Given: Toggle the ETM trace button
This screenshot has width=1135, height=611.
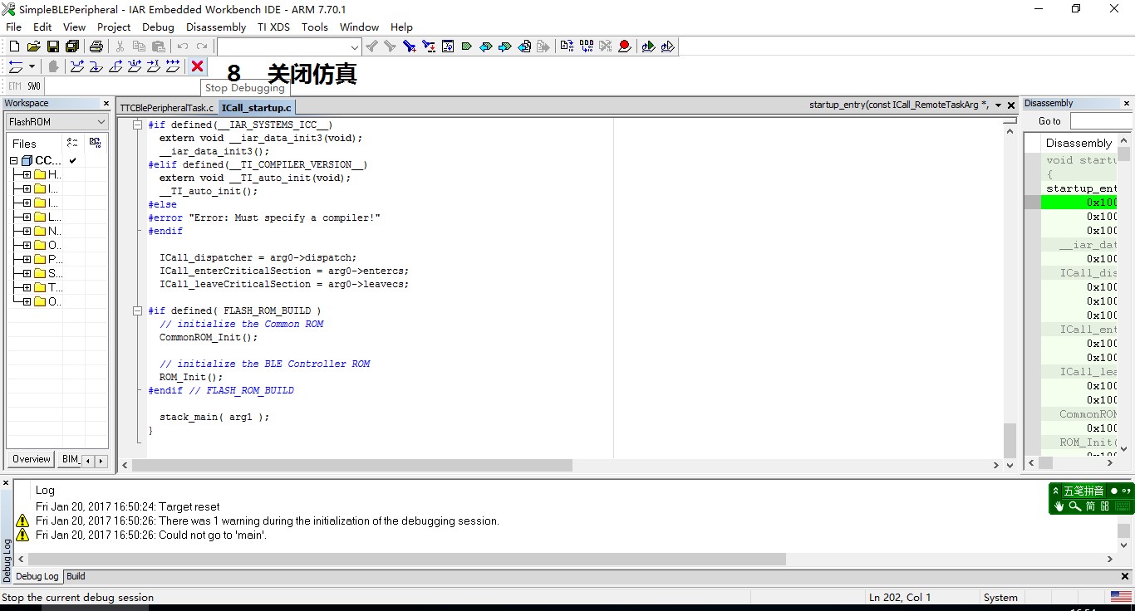Looking at the screenshot, I should coord(15,86).
